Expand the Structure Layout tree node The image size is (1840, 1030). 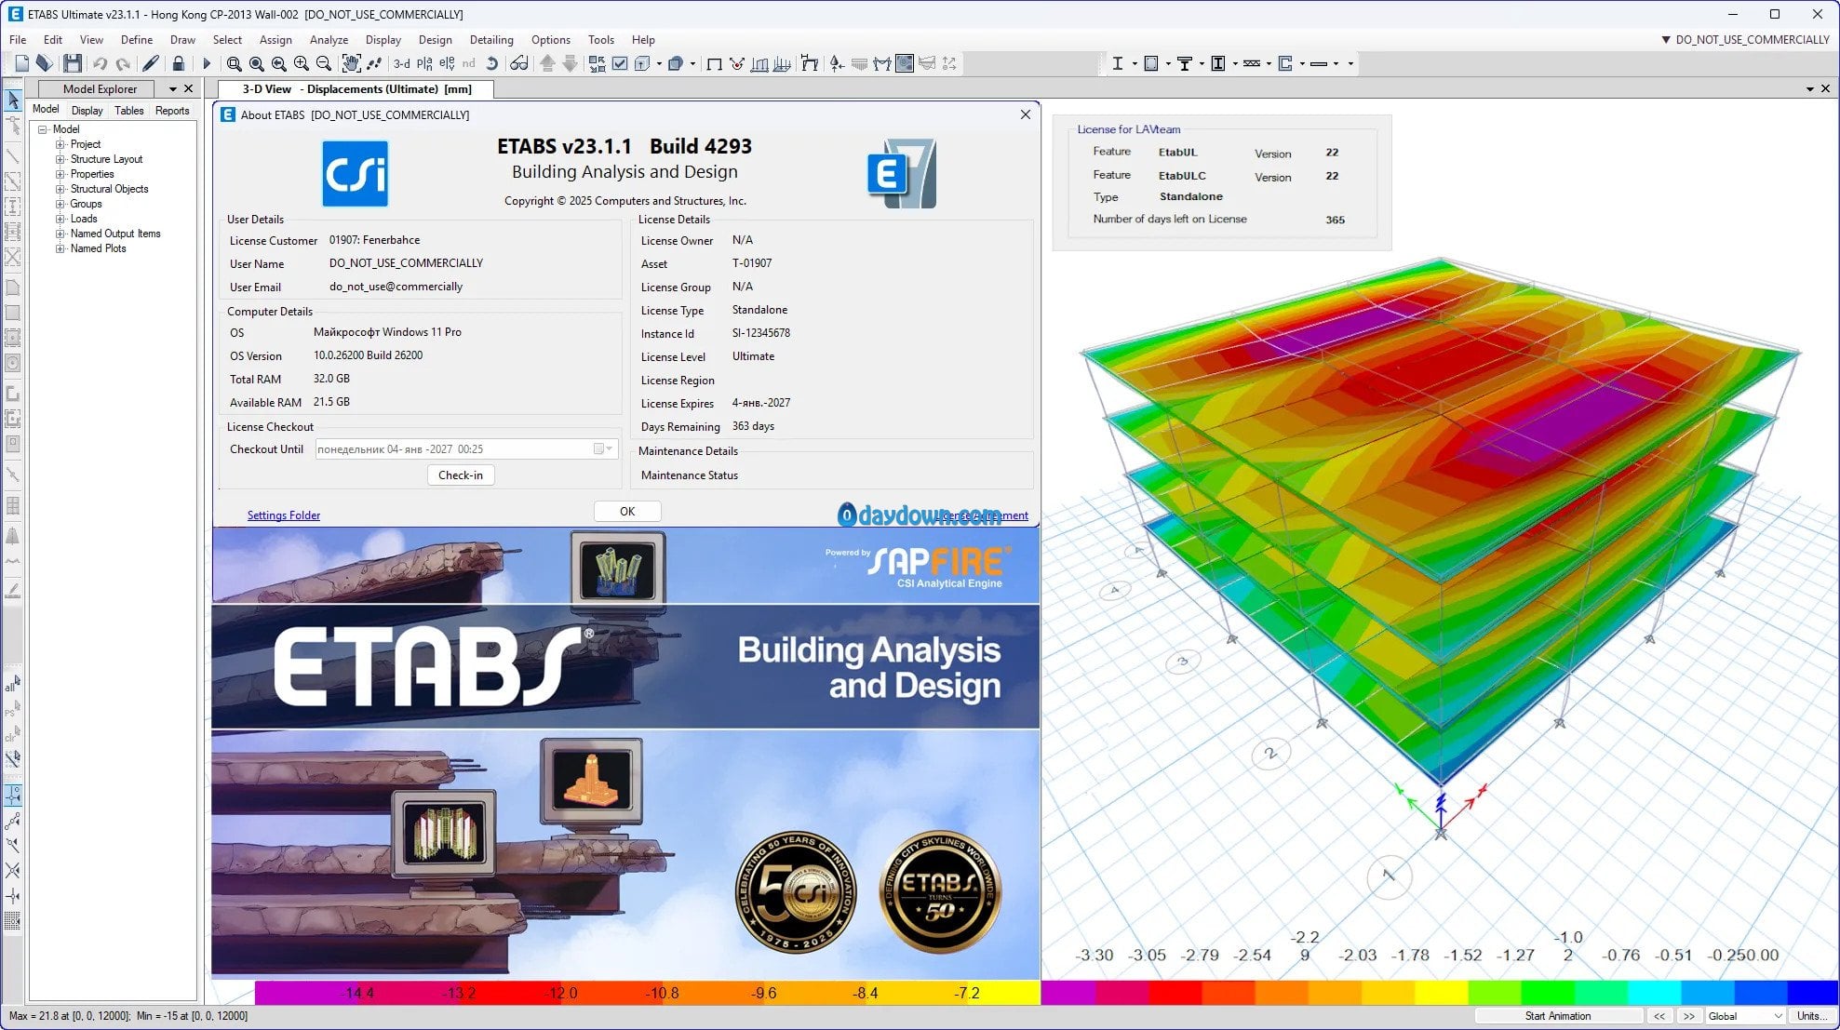click(60, 159)
